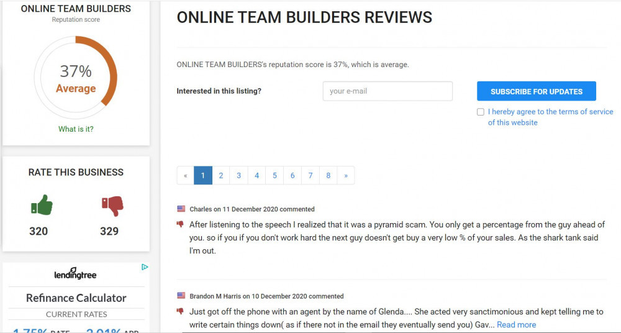Click the 'Rate This Business' heading
The width and height of the screenshot is (621, 333).
[76, 172]
